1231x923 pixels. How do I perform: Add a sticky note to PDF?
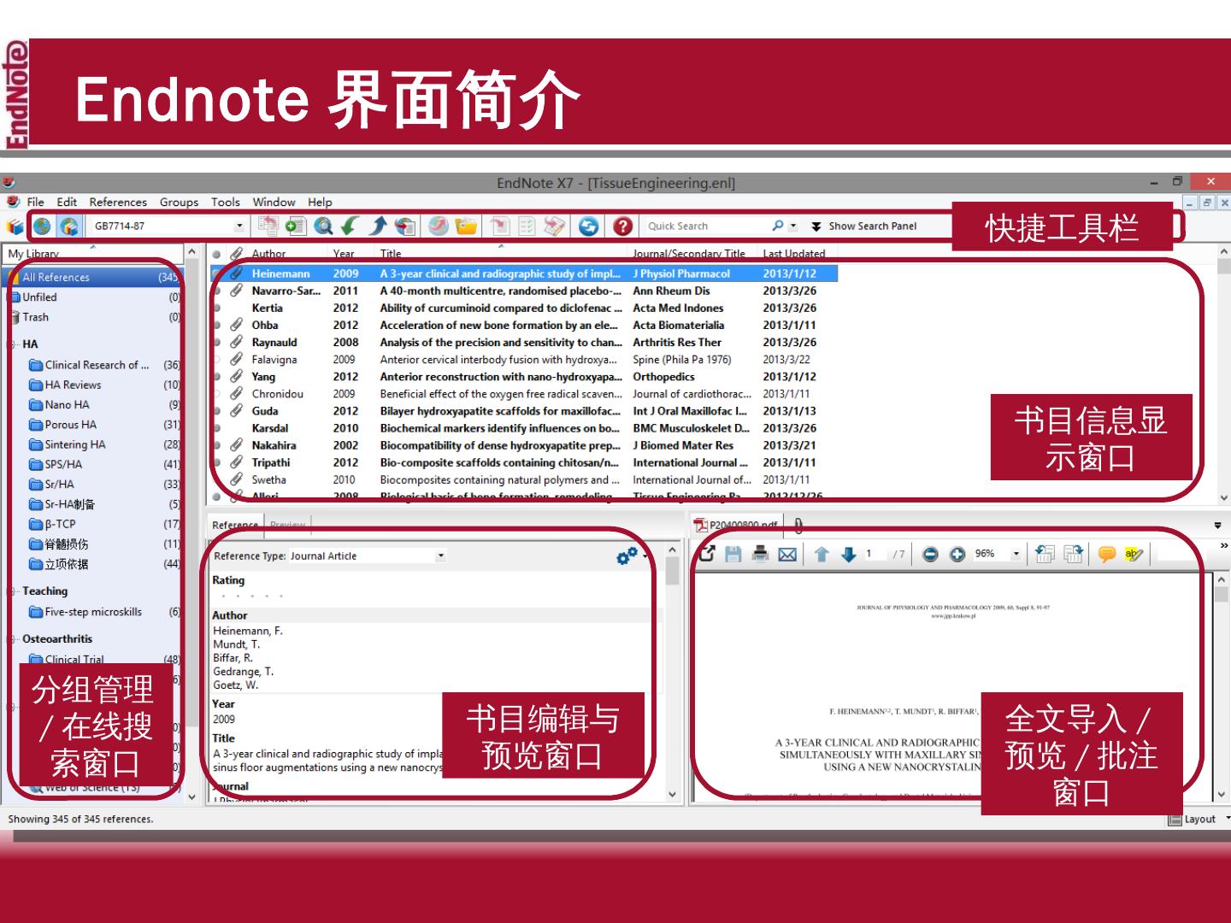[x=1107, y=554]
